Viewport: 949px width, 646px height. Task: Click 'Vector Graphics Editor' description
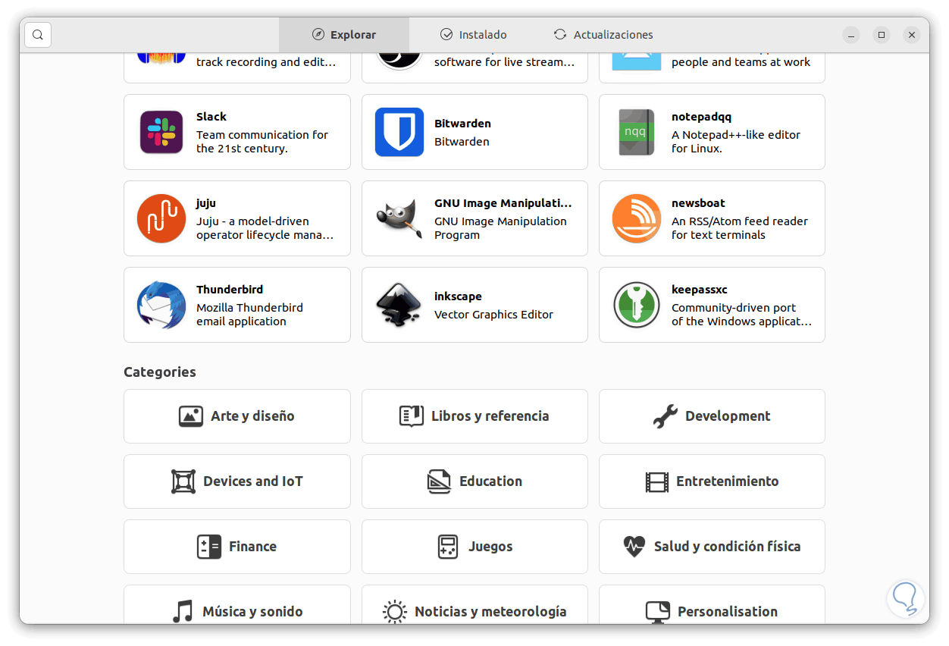493,315
